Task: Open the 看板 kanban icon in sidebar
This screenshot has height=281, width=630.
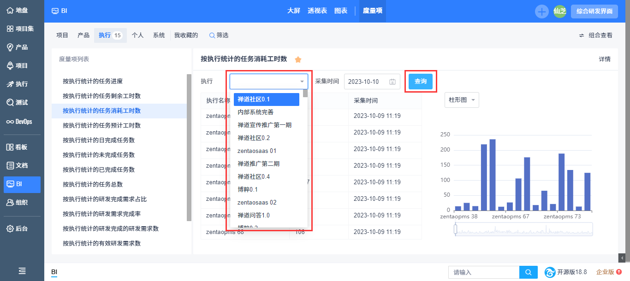Action: coord(10,147)
